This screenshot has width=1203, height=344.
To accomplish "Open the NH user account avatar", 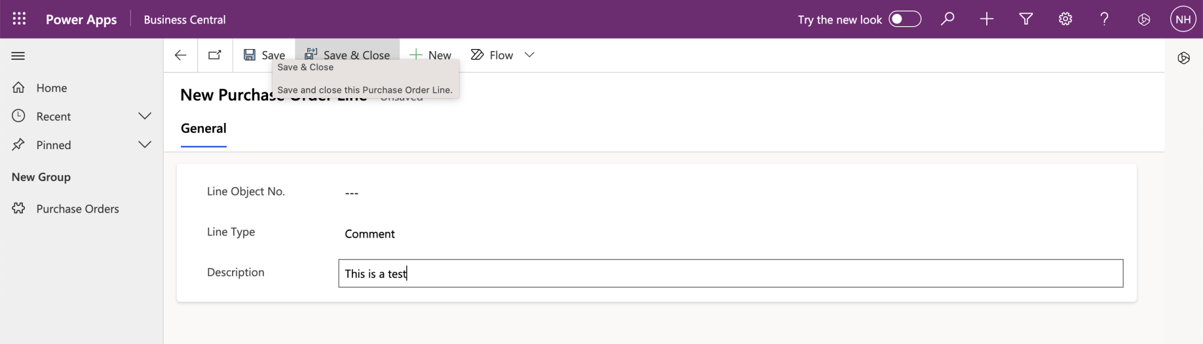I will (x=1183, y=19).
